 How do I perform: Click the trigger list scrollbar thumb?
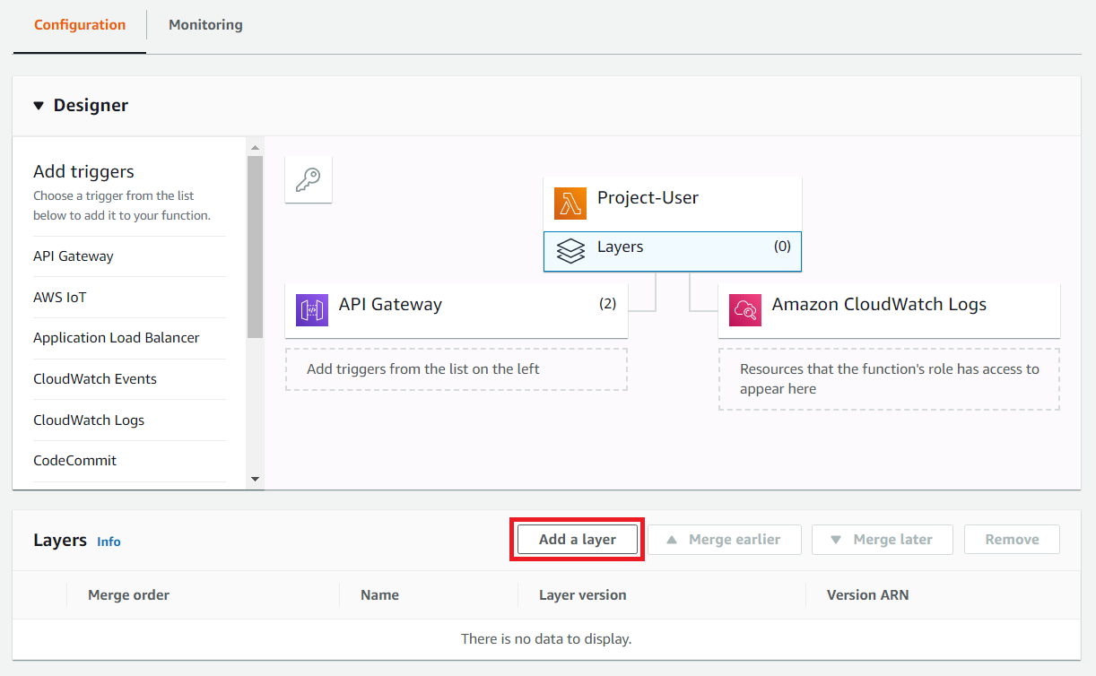pos(256,247)
